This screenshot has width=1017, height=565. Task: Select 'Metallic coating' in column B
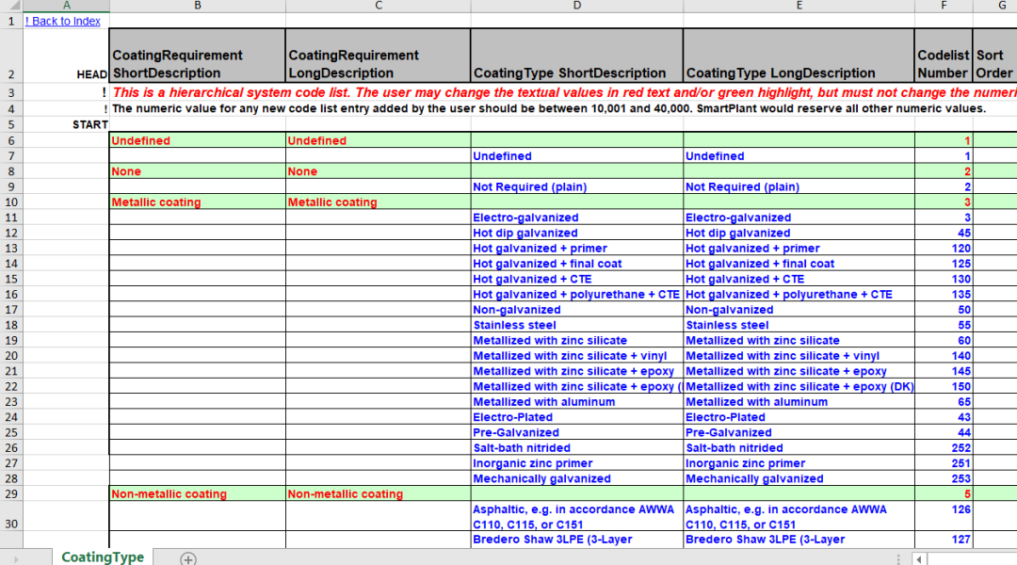click(x=197, y=202)
